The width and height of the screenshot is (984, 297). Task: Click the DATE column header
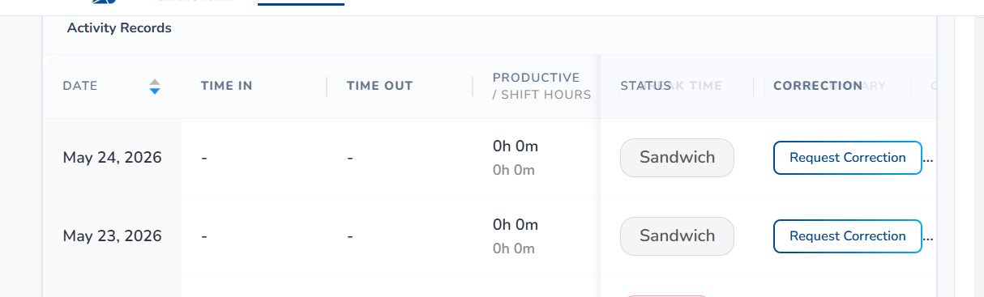tap(80, 86)
